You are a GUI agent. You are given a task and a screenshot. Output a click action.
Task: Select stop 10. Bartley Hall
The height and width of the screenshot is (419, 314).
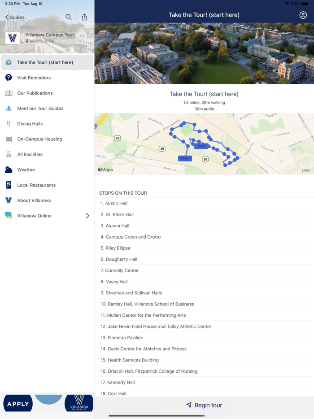pos(205,304)
